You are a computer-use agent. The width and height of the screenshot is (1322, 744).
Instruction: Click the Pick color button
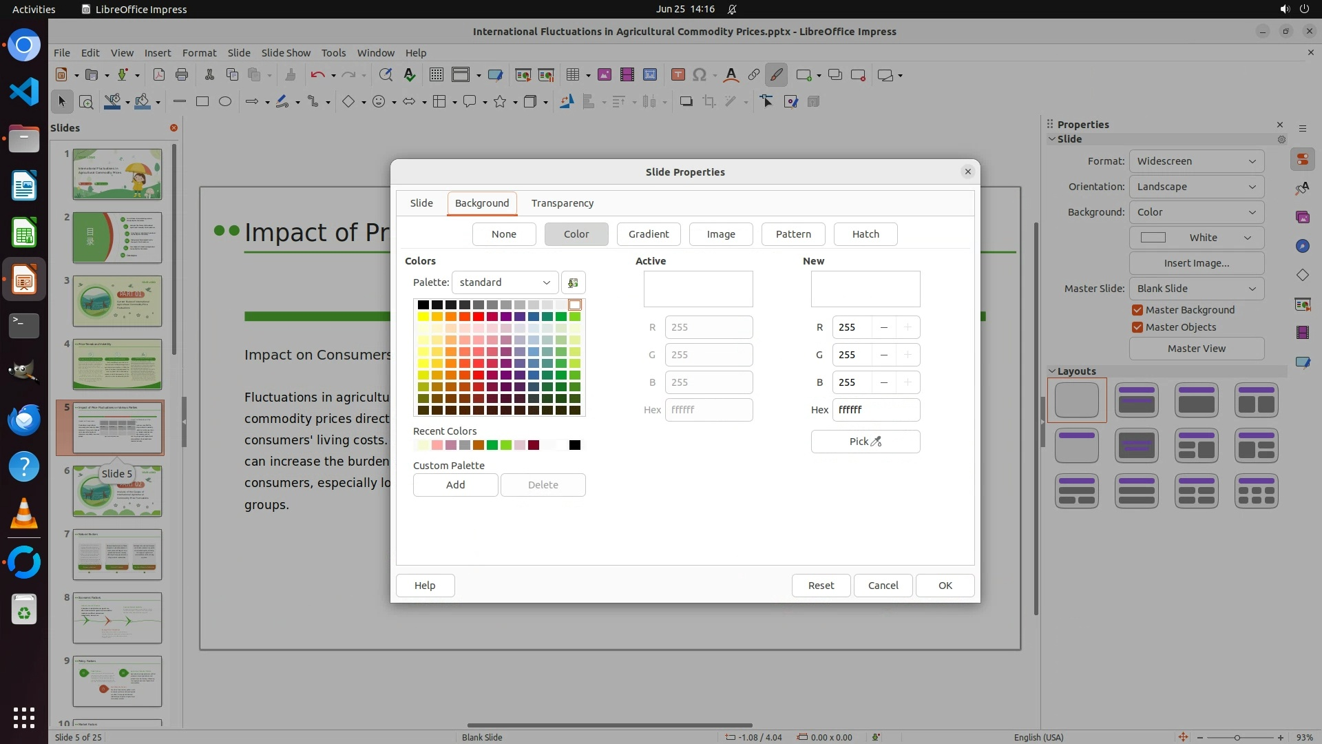coord(865,442)
